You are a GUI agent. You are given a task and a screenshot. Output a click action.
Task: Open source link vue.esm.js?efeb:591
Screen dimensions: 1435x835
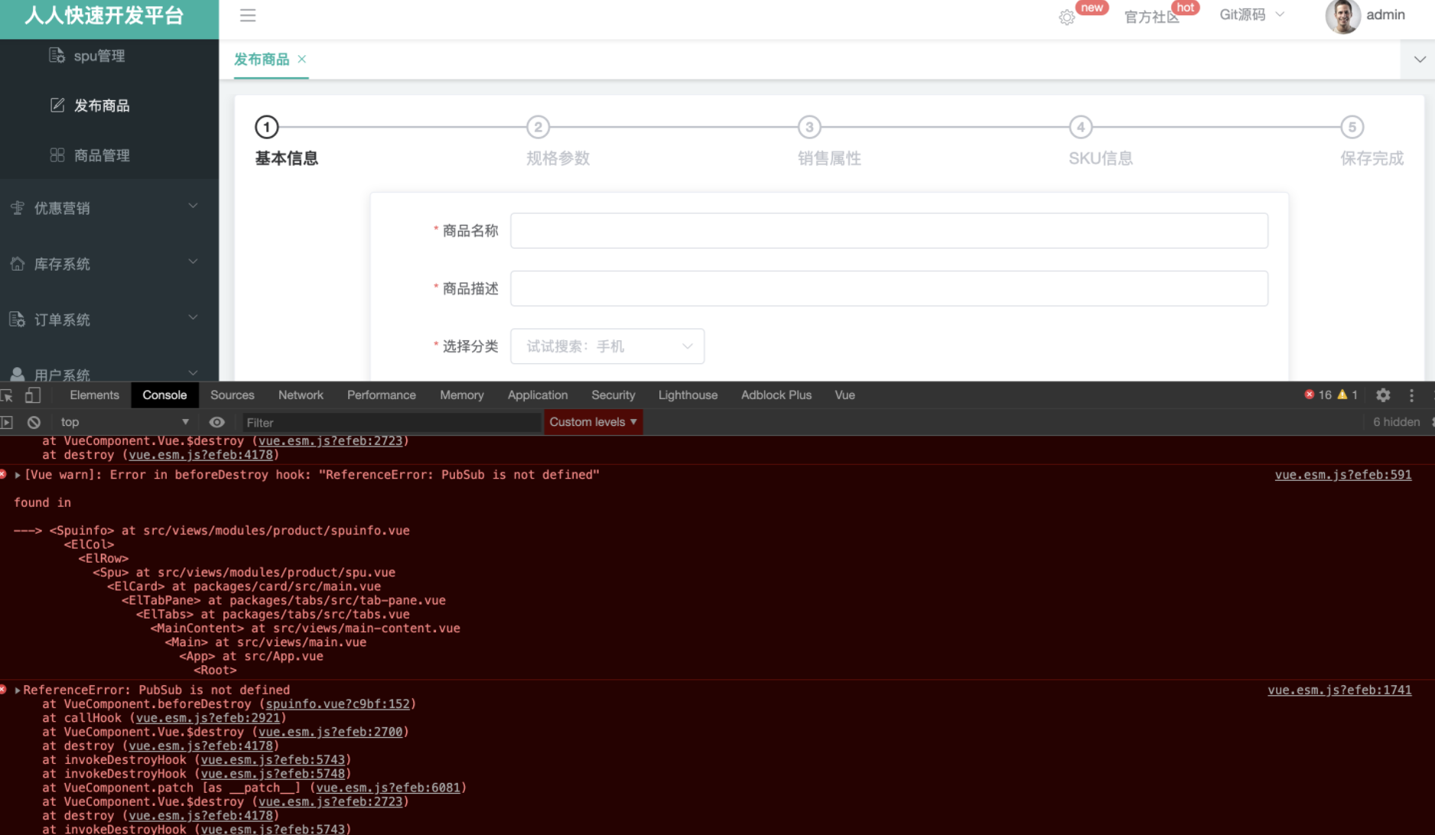coord(1343,475)
